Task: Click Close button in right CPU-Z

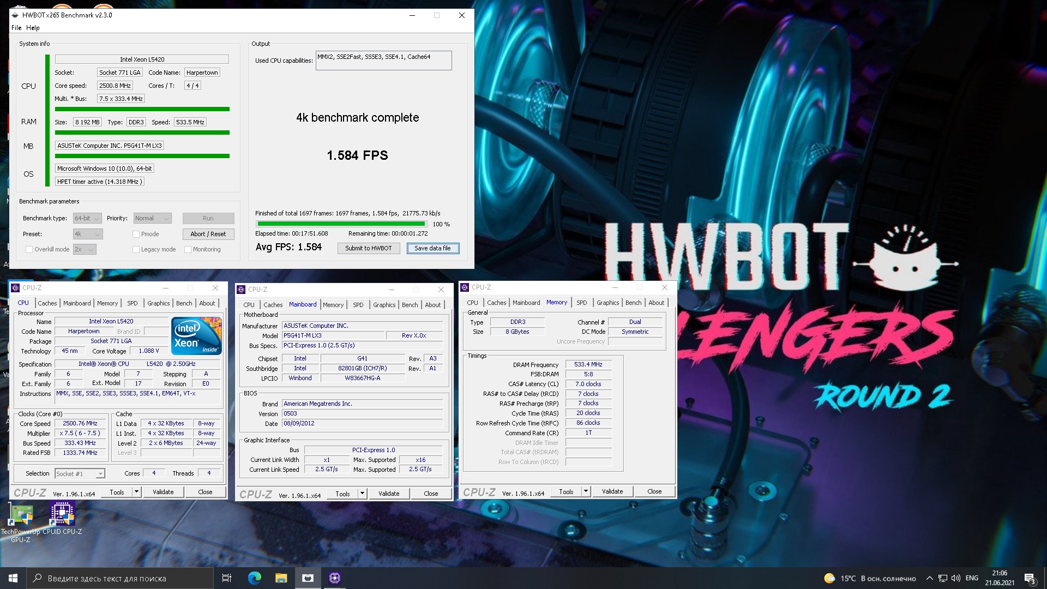Action: pyautogui.click(x=654, y=491)
